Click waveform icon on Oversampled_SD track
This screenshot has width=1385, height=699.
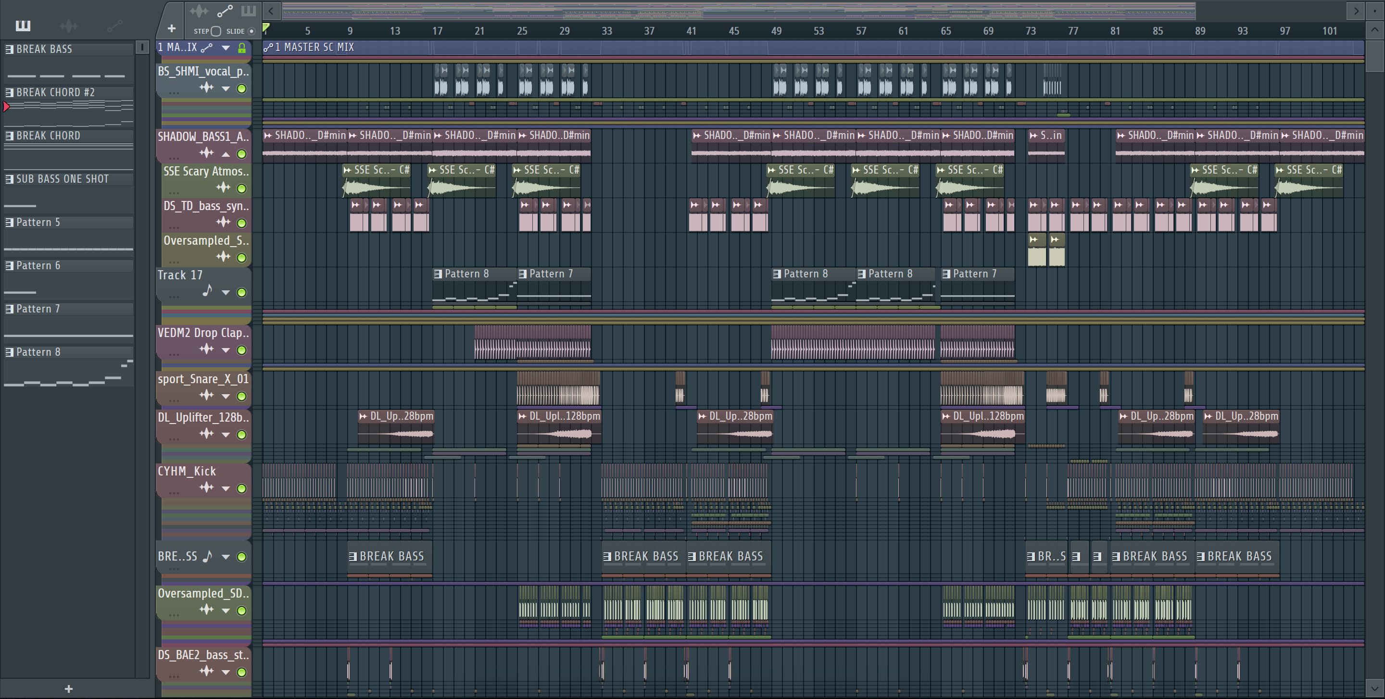pyautogui.click(x=207, y=610)
